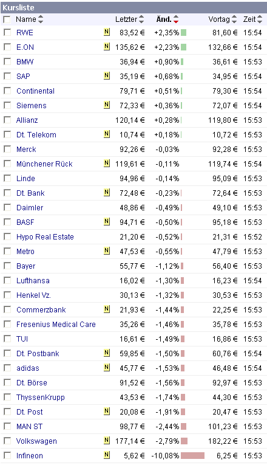267x465 pixels.
Task: Click the N news icon for RWE
Action: click(107, 32)
